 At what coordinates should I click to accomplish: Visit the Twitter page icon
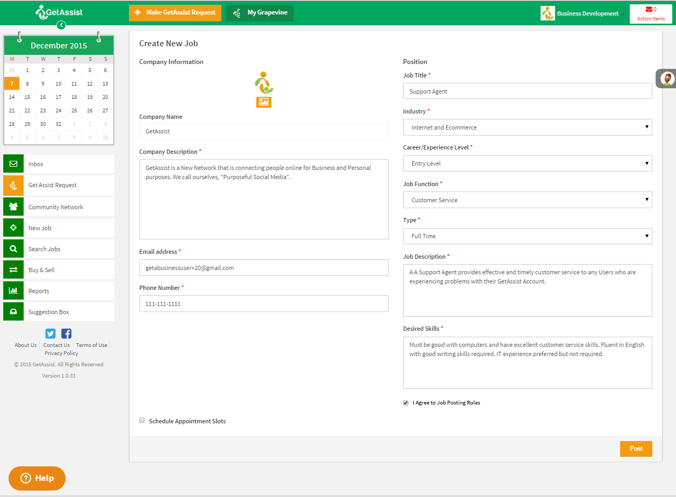(x=51, y=333)
